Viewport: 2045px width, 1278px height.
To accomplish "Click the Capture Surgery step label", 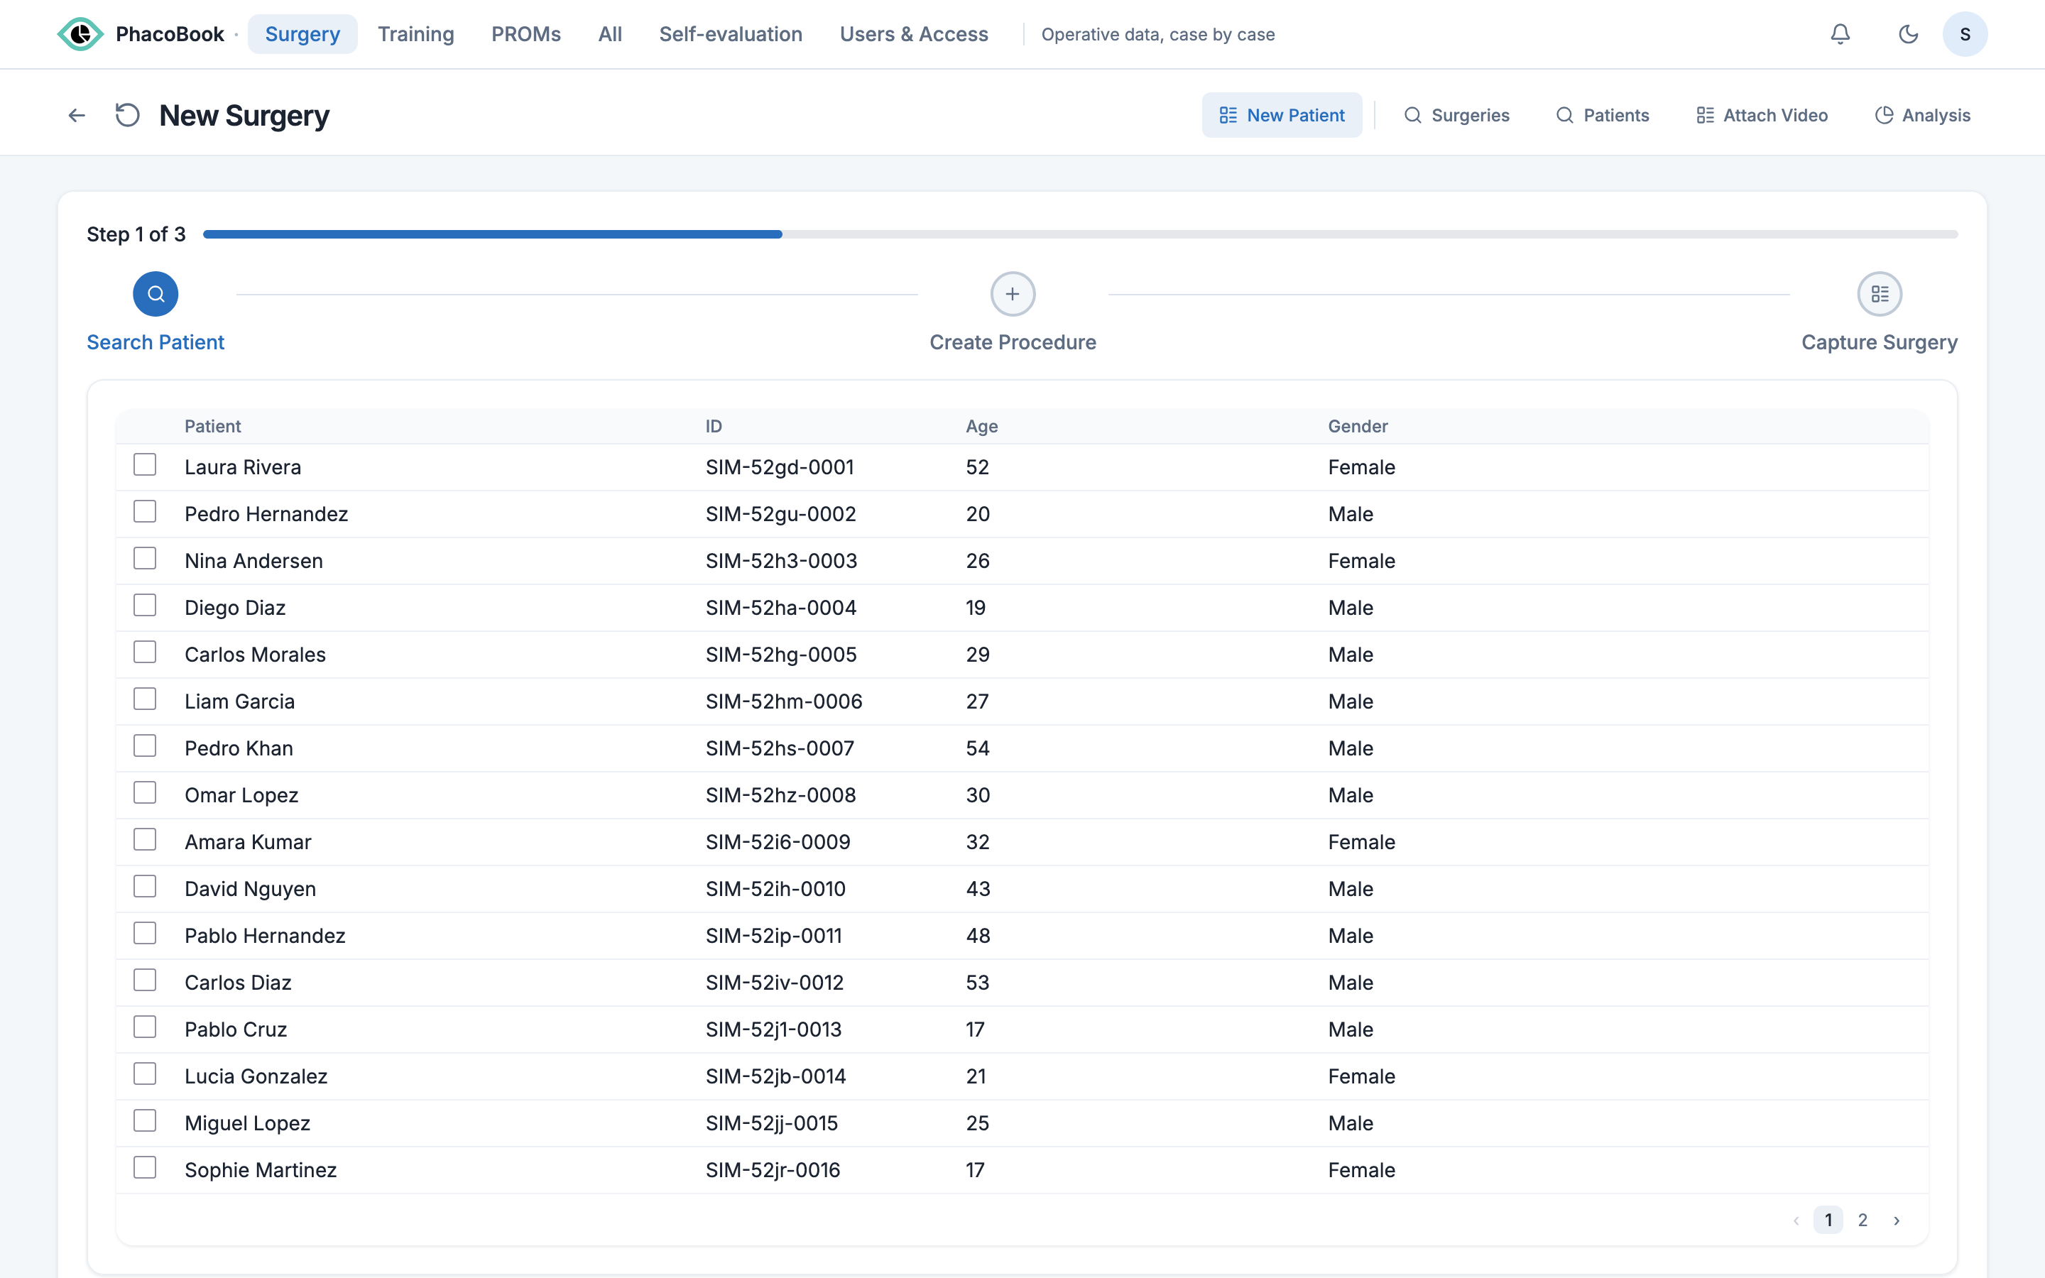I will point(1880,342).
